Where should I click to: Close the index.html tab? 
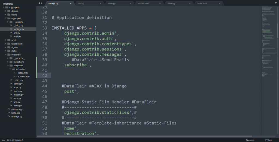(220, 4)
